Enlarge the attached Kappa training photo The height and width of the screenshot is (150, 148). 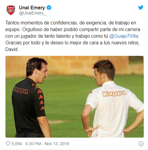(x=75, y=97)
